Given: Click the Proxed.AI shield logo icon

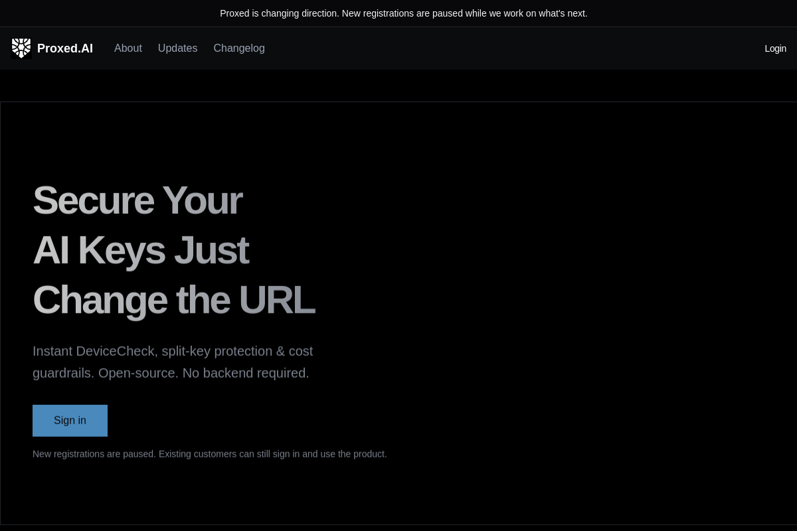Looking at the screenshot, I should (x=21, y=48).
